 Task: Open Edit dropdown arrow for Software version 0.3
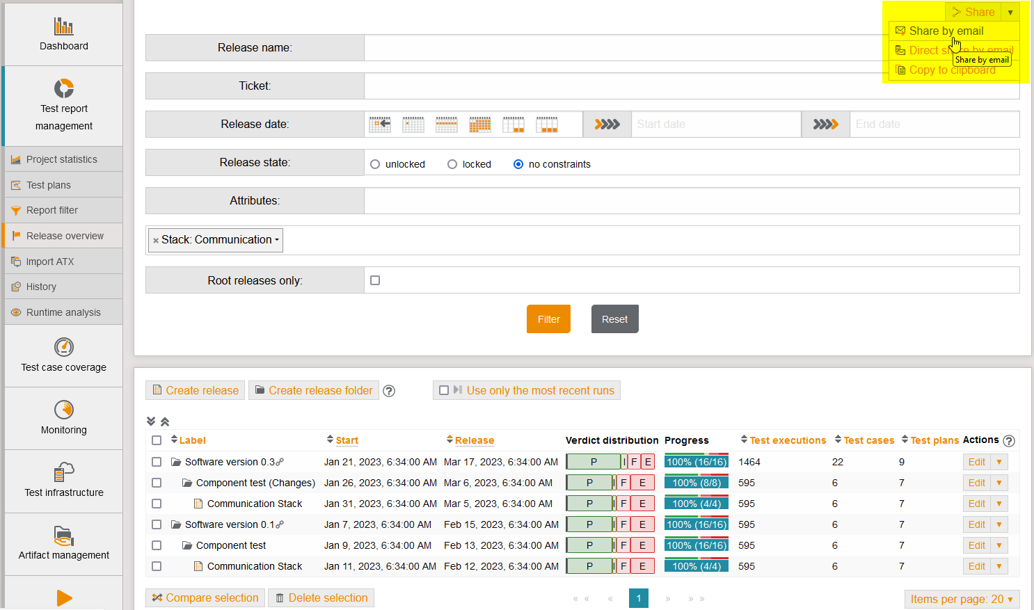click(999, 462)
